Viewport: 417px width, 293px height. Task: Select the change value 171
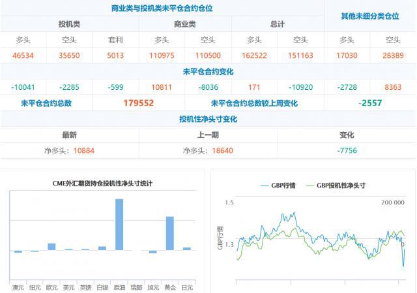coord(254,87)
